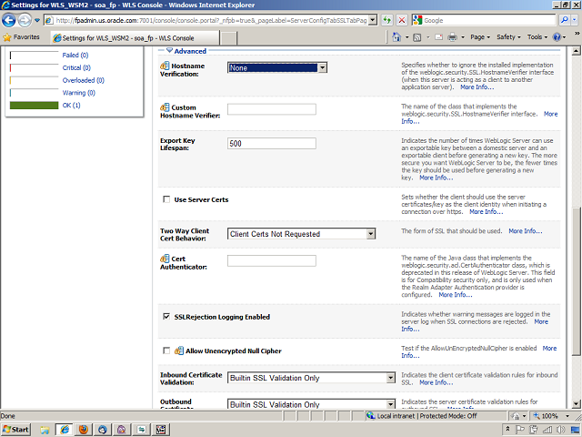
Task: Click the Warning (0) link
Action: (x=79, y=93)
